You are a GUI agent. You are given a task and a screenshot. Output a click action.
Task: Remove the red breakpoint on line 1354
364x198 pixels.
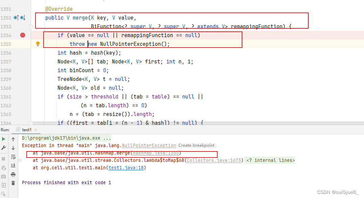pyautogui.click(x=23, y=35)
